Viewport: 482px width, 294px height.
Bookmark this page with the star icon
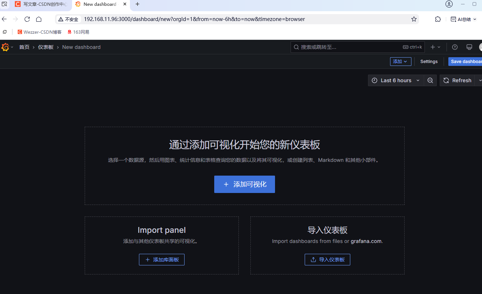414,19
